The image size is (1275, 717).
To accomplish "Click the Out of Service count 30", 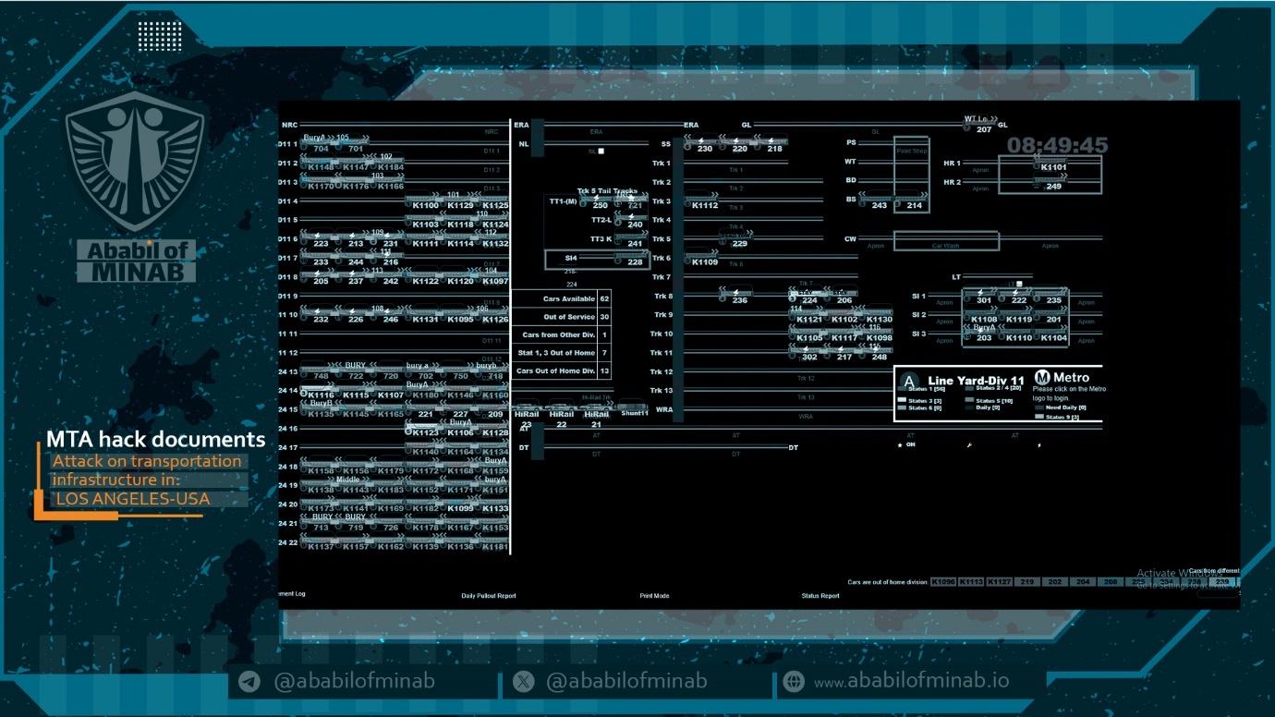I will pyautogui.click(x=604, y=317).
